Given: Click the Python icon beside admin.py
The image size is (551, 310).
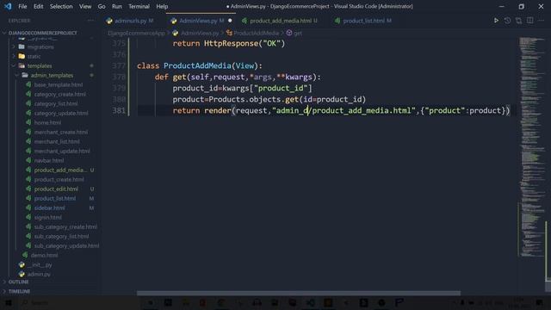Looking at the screenshot, I should coord(22,274).
